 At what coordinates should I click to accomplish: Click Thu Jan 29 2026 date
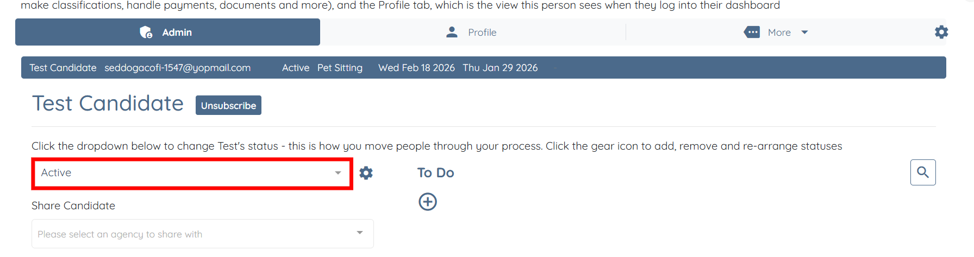pyautogui.click(x=500, y=68)
